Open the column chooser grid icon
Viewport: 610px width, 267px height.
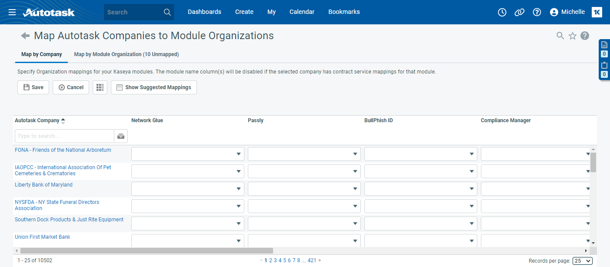pyautogui.click(x=100, y=87)
